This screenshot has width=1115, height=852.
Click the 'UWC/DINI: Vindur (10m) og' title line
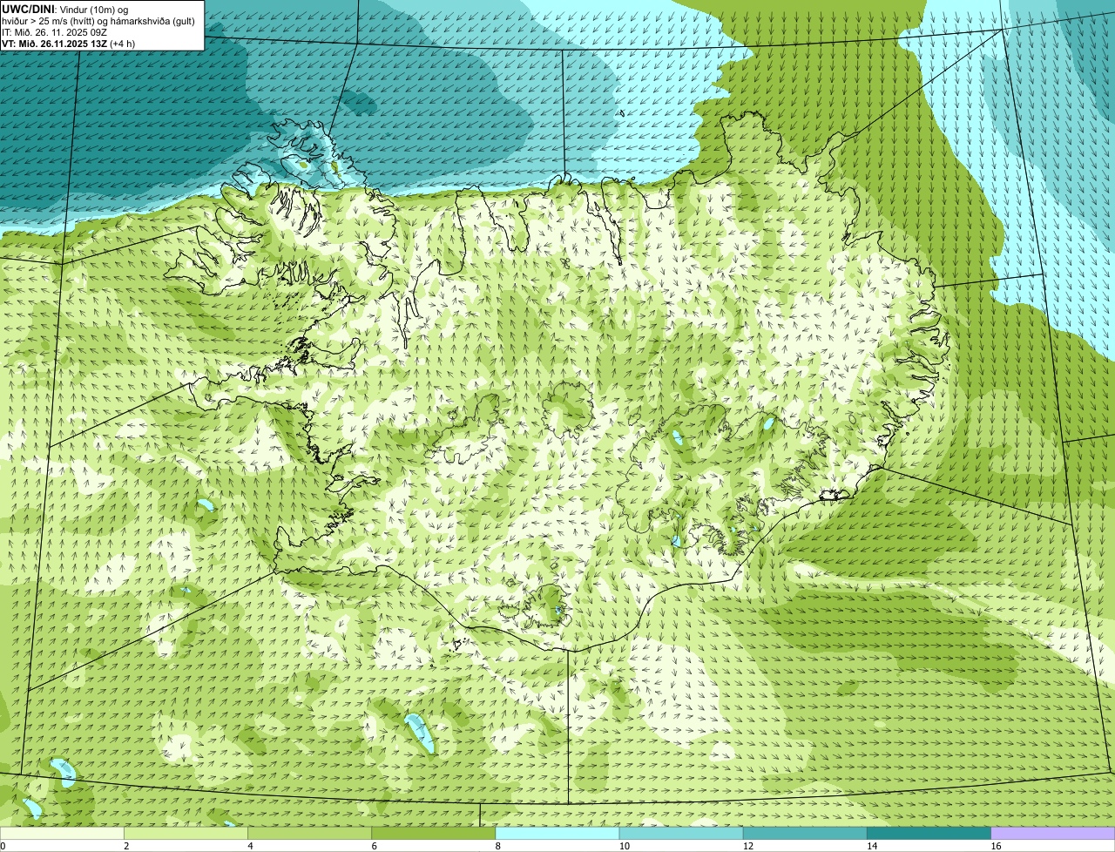click(x=65, y=10)
